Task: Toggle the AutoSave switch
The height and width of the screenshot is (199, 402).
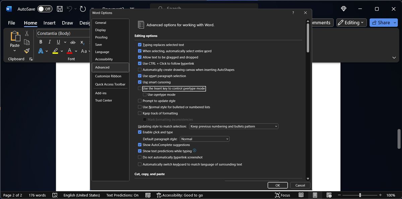Action: point(45,9)
